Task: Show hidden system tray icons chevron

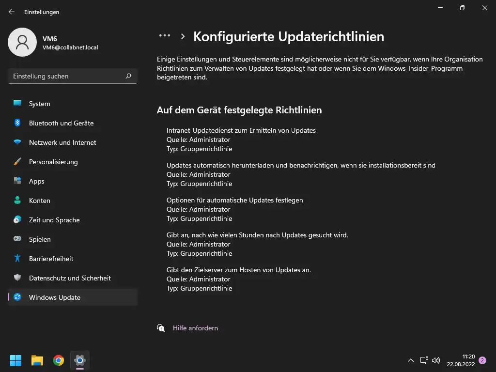Action: [x=411, y=360]
